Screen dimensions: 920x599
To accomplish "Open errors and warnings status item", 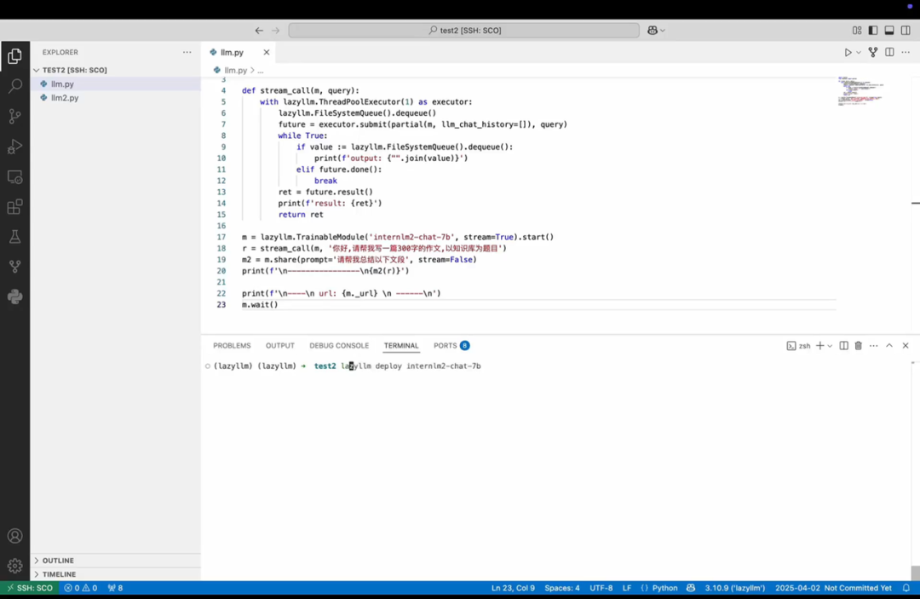I will pyautogui.click(x=80, y=588).
